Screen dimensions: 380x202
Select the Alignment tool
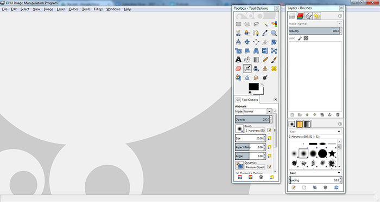(256, 42)
